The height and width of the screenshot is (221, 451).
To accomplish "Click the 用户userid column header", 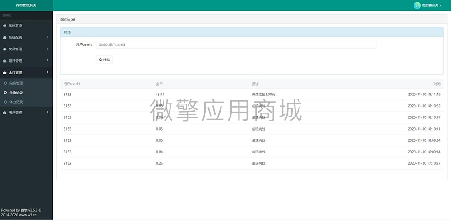I will pyautogui.click(x=72, y=84).
